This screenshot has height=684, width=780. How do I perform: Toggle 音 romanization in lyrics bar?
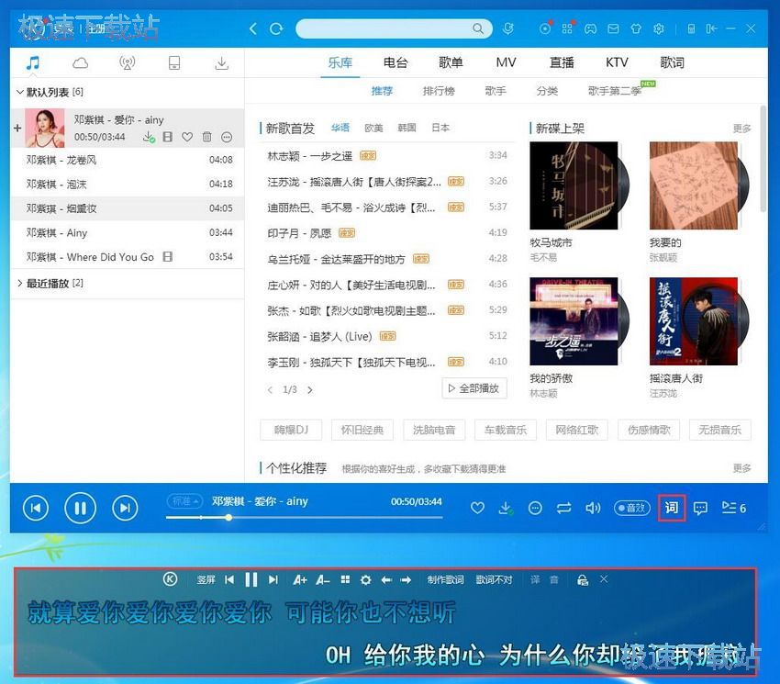pos(554,580)
